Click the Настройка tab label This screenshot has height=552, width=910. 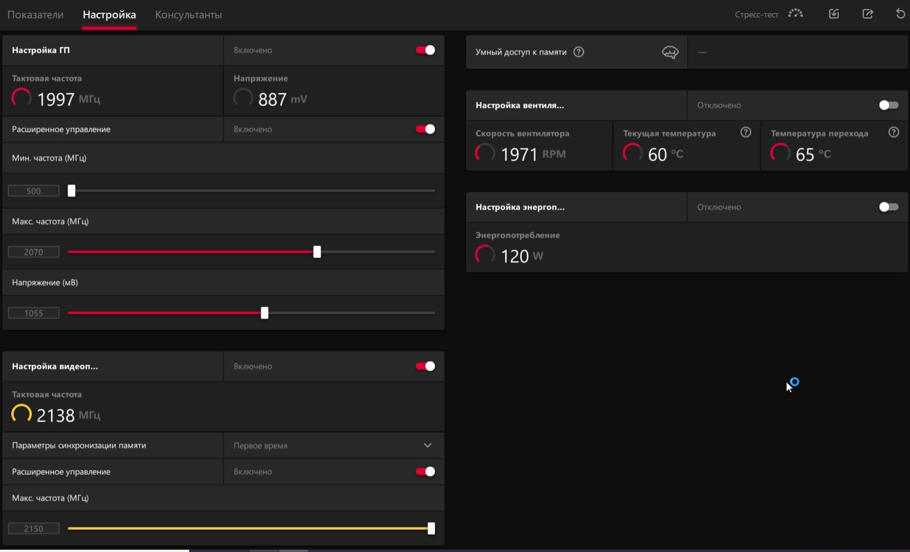coord(109,15)
